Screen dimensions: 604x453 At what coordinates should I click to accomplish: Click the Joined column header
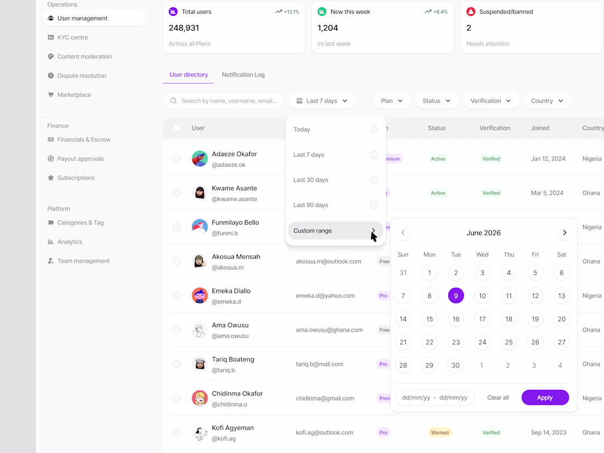(540, 128)
